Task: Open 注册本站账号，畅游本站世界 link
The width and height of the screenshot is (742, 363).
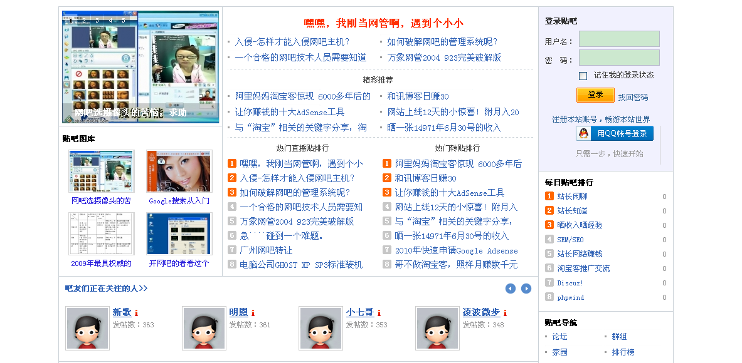Action: coord(601,120)
